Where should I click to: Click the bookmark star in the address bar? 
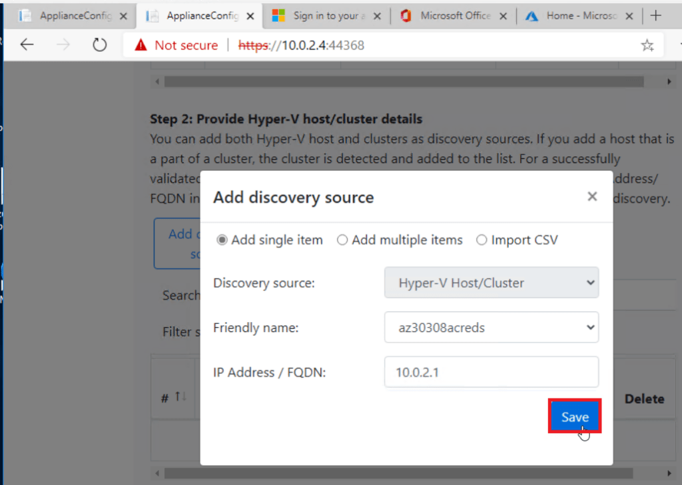[647, 45]
